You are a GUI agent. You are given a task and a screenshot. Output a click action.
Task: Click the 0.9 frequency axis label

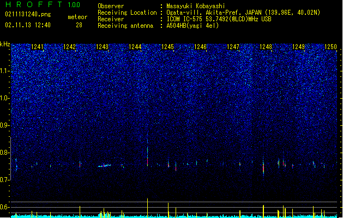5,125
